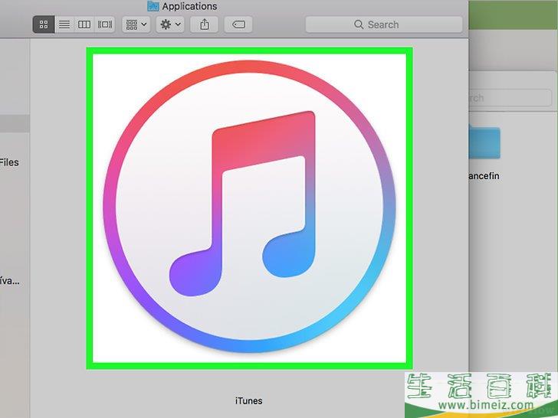Select the iTunes label text
The height and width of the screenshot is (418, 558).
[249, 400]
